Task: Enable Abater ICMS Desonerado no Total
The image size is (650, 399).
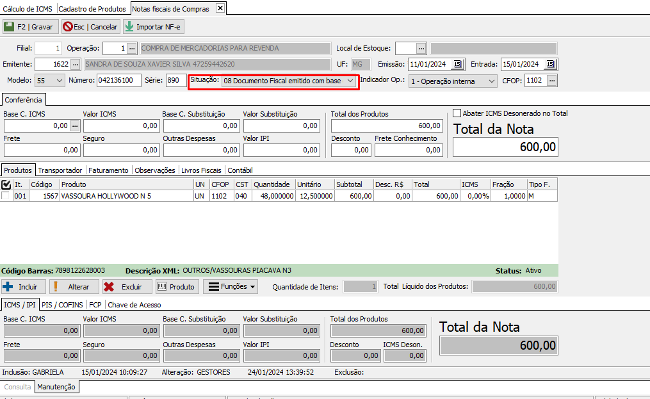Action: (x=457, y=113)
